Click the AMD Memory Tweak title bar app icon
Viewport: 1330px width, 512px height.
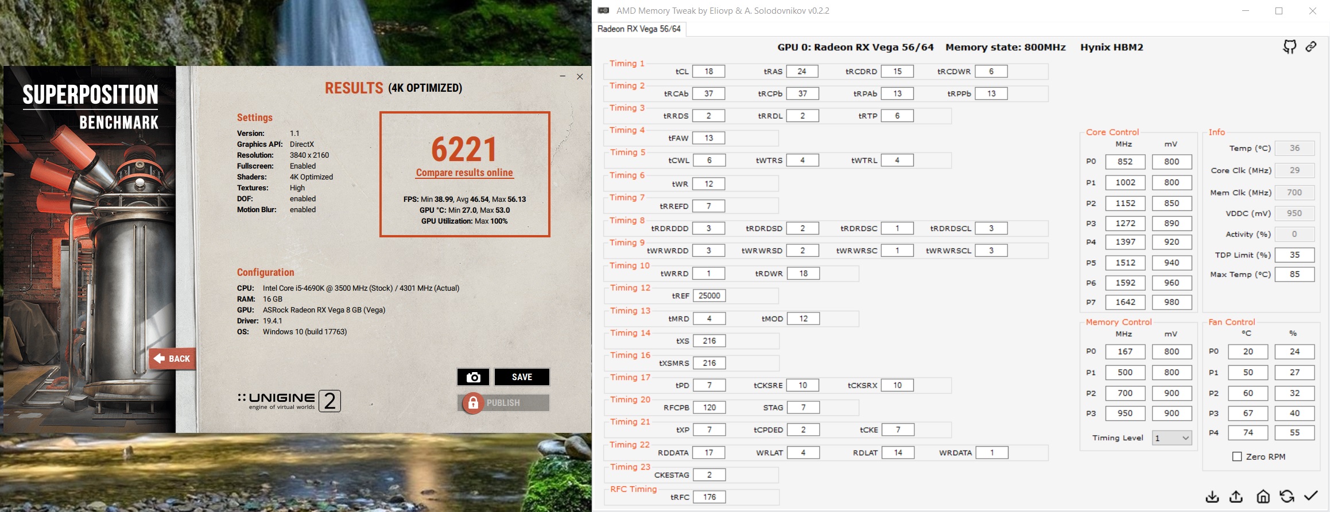click(x=603, y=10)
